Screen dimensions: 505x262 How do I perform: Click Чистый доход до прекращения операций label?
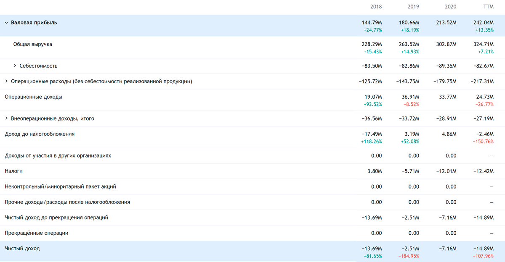click(x=56, y=217)
